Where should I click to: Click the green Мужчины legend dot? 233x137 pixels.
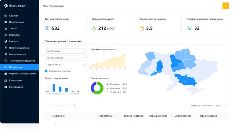click(107, 88)
